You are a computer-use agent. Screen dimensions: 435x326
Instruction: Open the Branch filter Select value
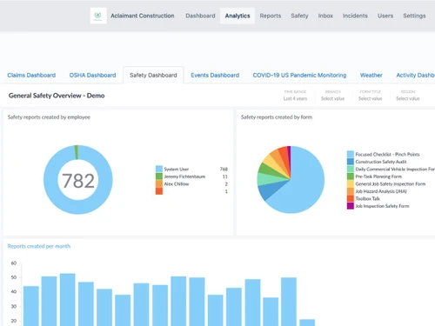coord(332,98)
